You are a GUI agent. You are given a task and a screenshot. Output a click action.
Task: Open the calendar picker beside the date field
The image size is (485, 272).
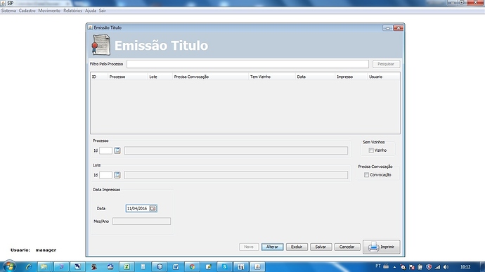[x=153, y=209]
